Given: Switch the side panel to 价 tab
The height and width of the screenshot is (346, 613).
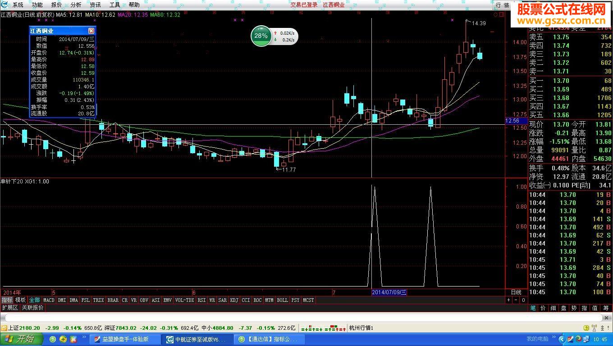Looking at the screenshot, I should coord(543,308).
